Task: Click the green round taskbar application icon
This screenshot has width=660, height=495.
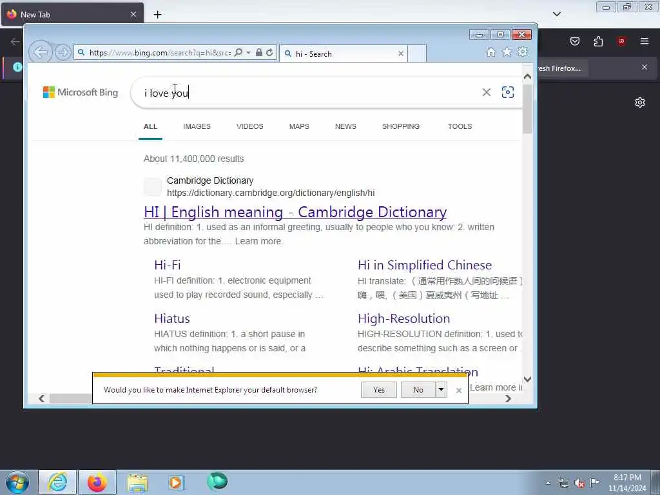Action: point(217,481)
